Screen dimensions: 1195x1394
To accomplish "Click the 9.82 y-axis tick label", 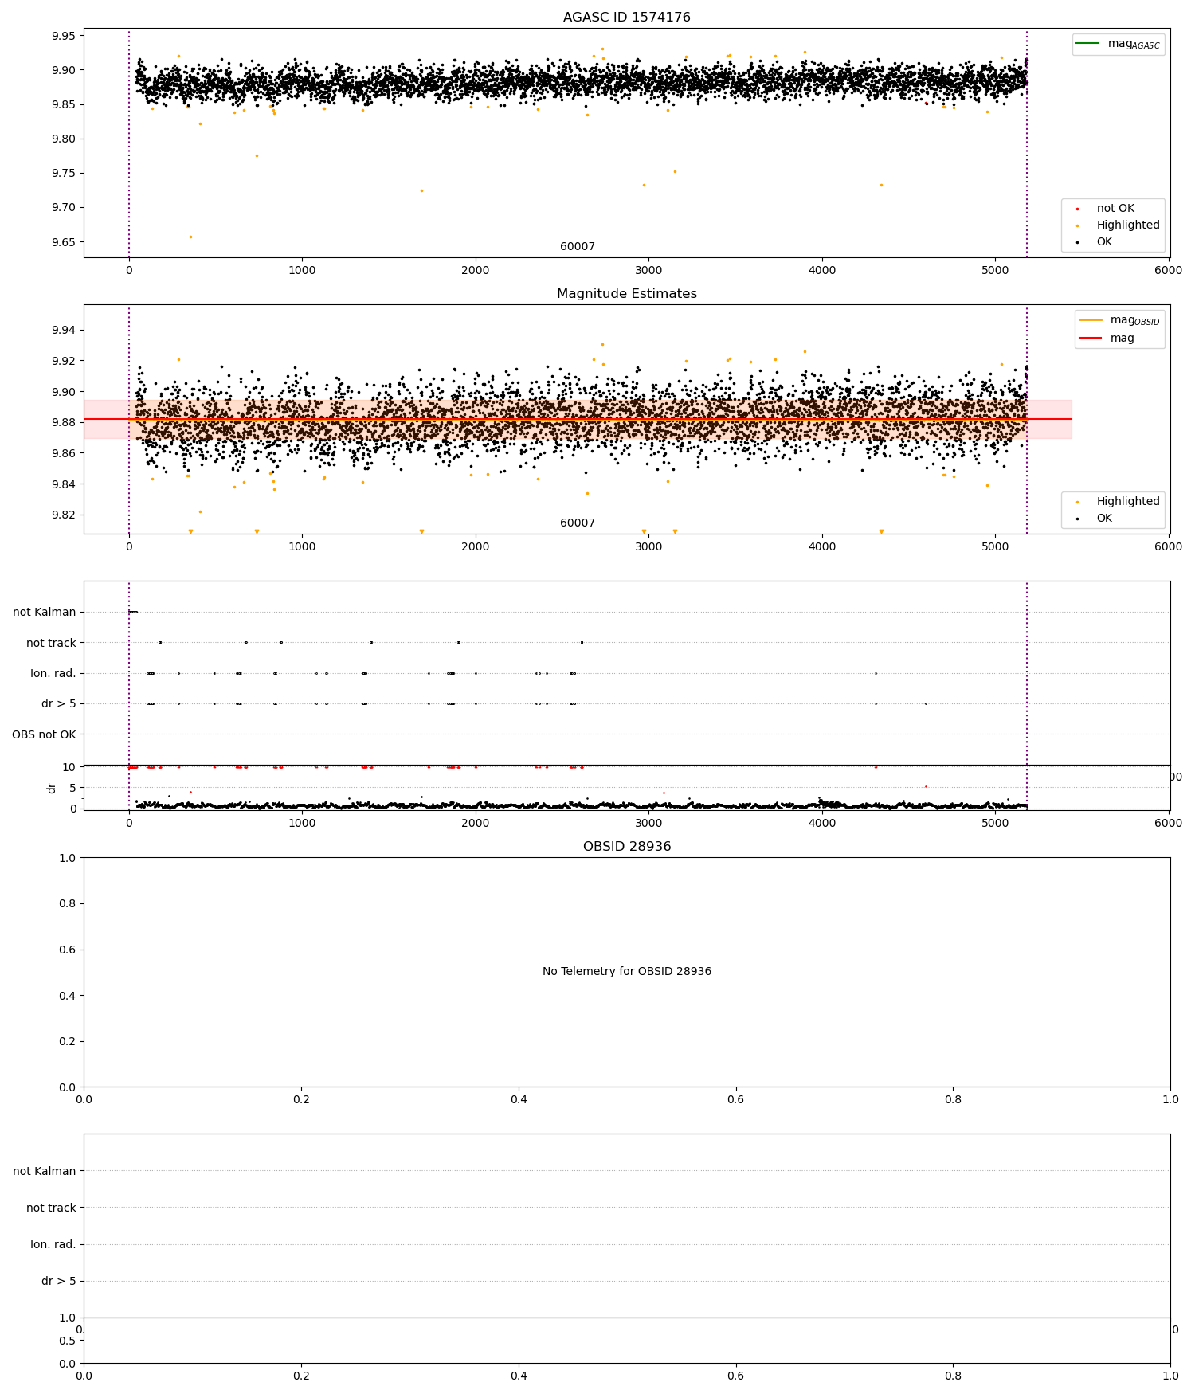I will tap(64, 515).
